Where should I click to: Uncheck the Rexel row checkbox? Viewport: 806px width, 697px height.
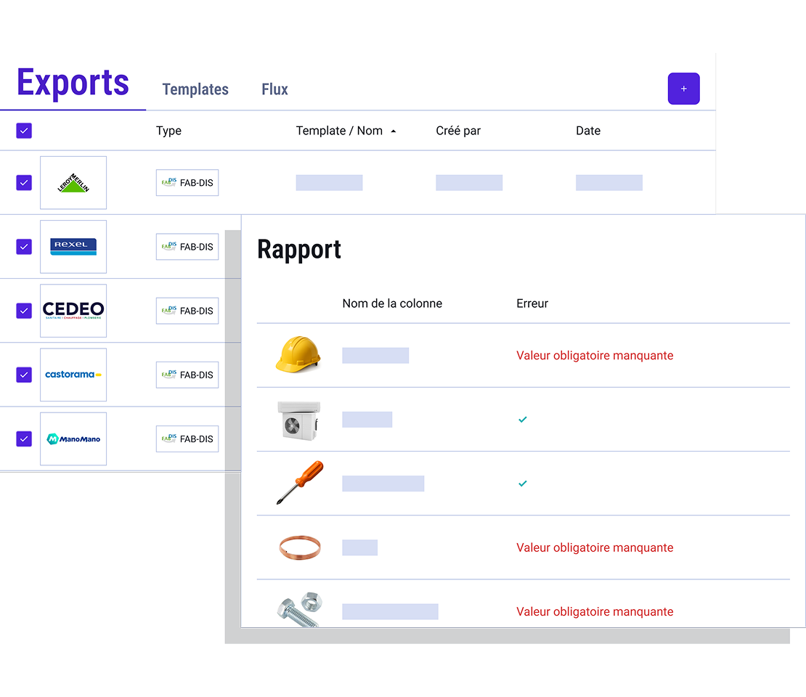tap(24, 247)
